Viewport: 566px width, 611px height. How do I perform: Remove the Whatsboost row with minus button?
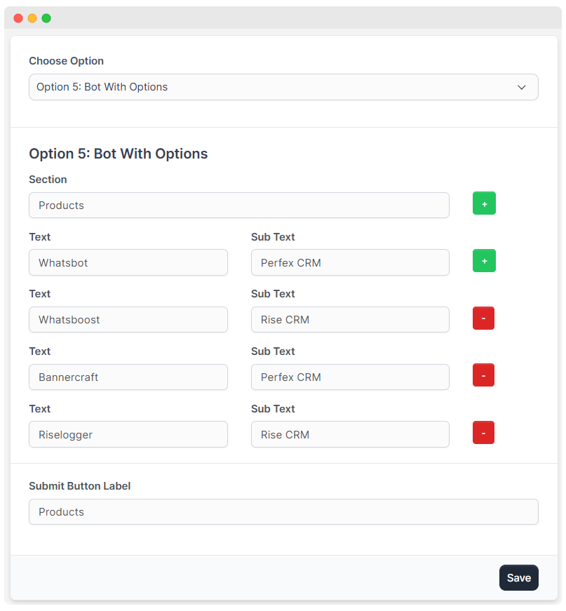coord(483,318)
